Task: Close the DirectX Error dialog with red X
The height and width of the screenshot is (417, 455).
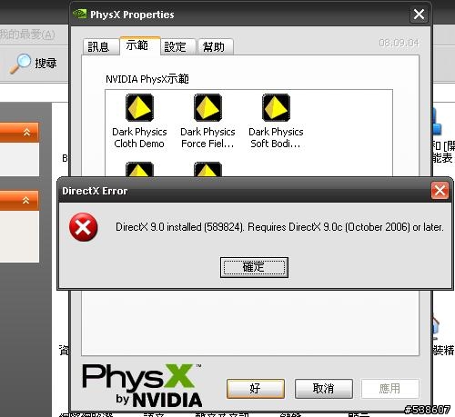Action: click(440, 191)
